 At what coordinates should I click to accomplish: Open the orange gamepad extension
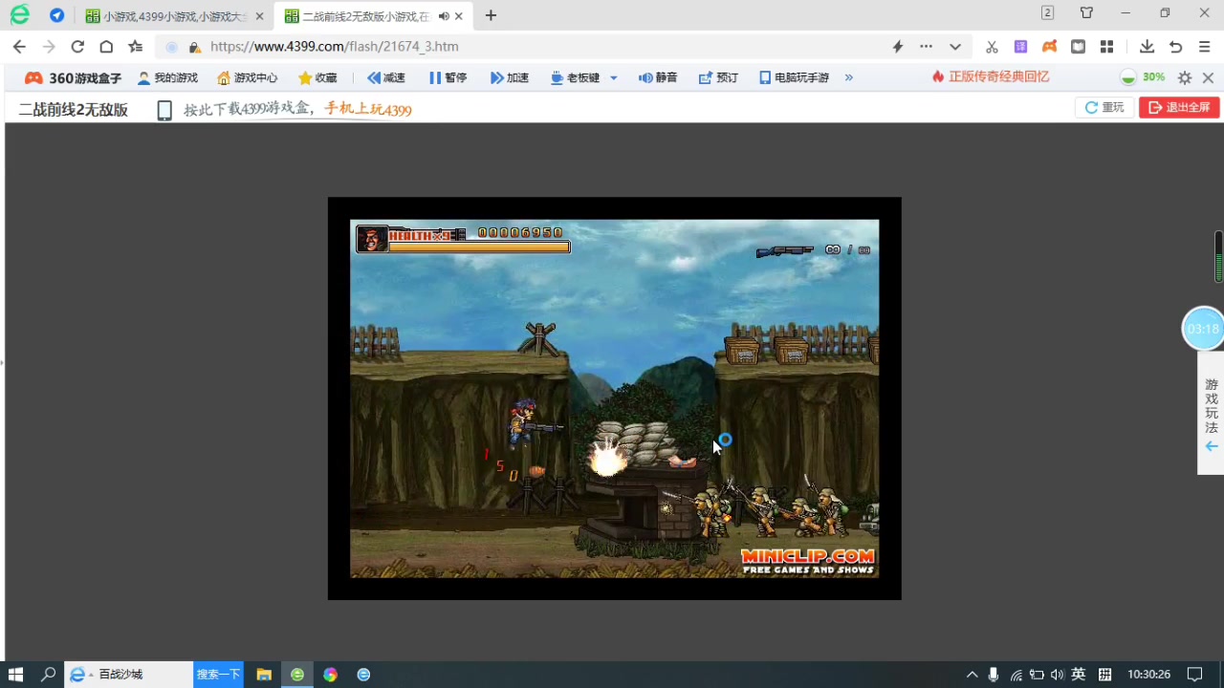pos(1049,46)
